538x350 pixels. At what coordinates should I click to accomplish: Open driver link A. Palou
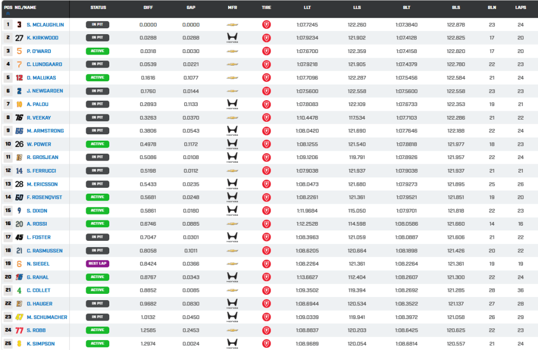[x=37, y=104]
